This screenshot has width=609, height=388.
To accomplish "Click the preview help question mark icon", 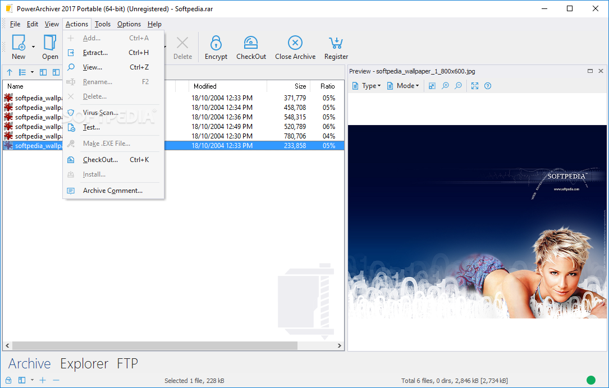I will click(x=488, y=86).
